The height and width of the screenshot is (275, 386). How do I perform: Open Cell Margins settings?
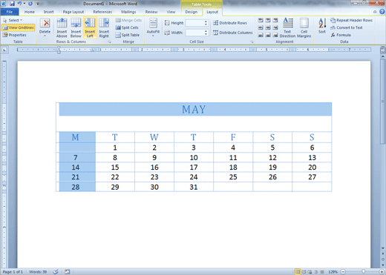point(304,28)
